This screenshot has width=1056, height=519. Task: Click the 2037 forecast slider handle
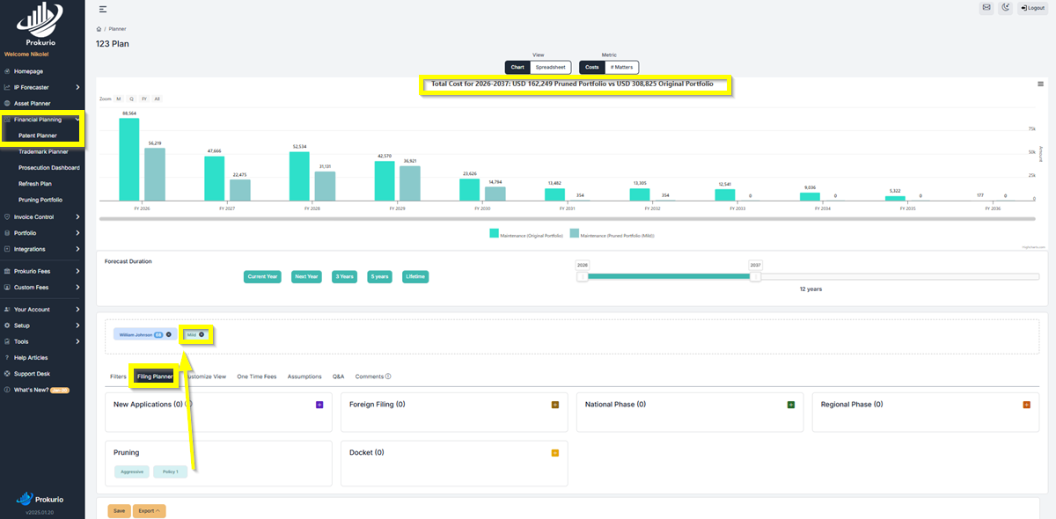click(x=755, y=276)
